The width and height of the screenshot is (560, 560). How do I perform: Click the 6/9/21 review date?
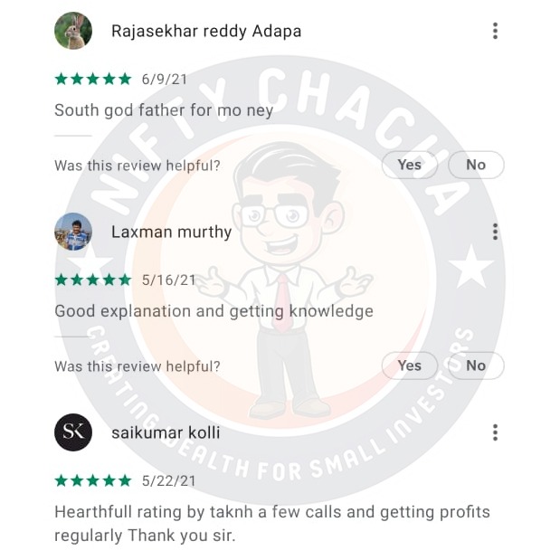pyautogui.click(x=165, y=80)
